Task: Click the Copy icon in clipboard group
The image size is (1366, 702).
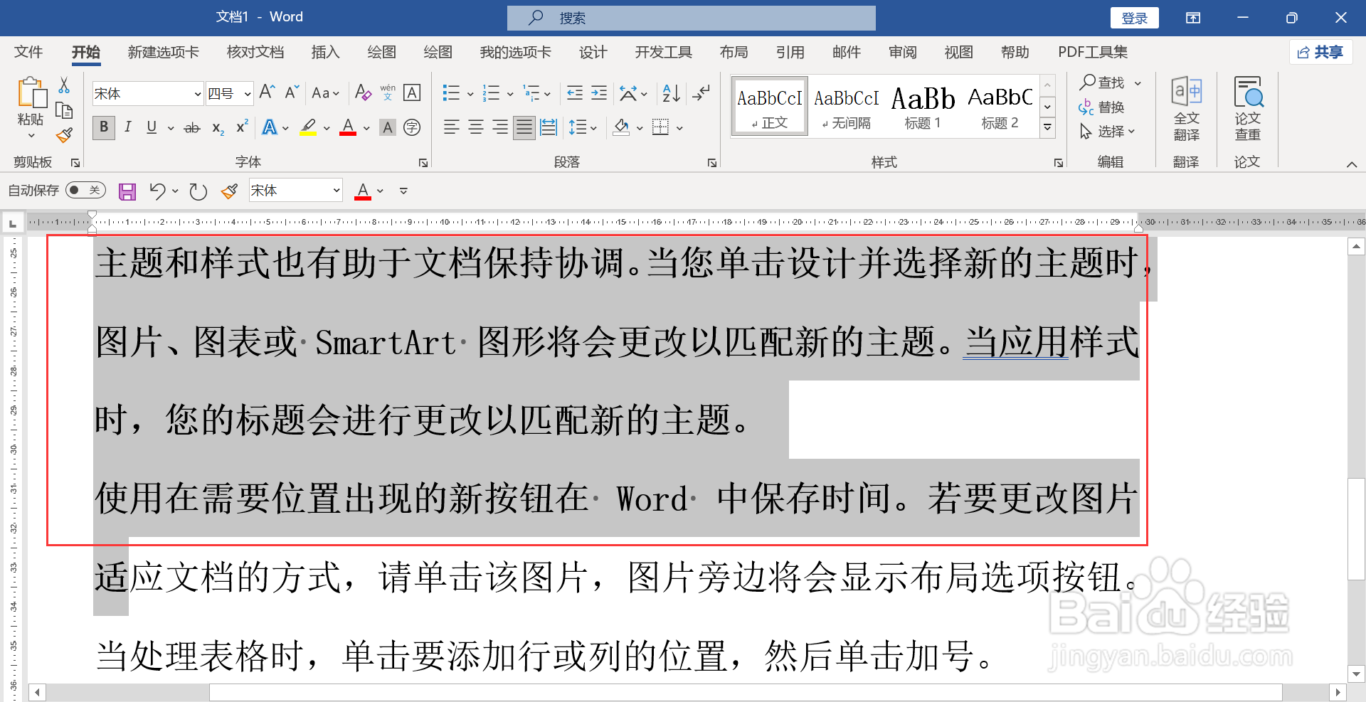Action: coord(64,110)
